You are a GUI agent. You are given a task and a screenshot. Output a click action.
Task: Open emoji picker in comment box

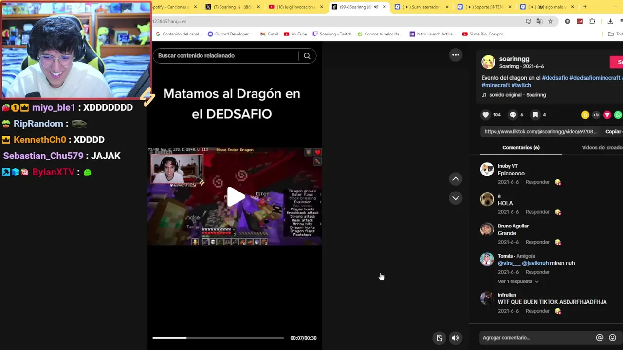(613, 338)
